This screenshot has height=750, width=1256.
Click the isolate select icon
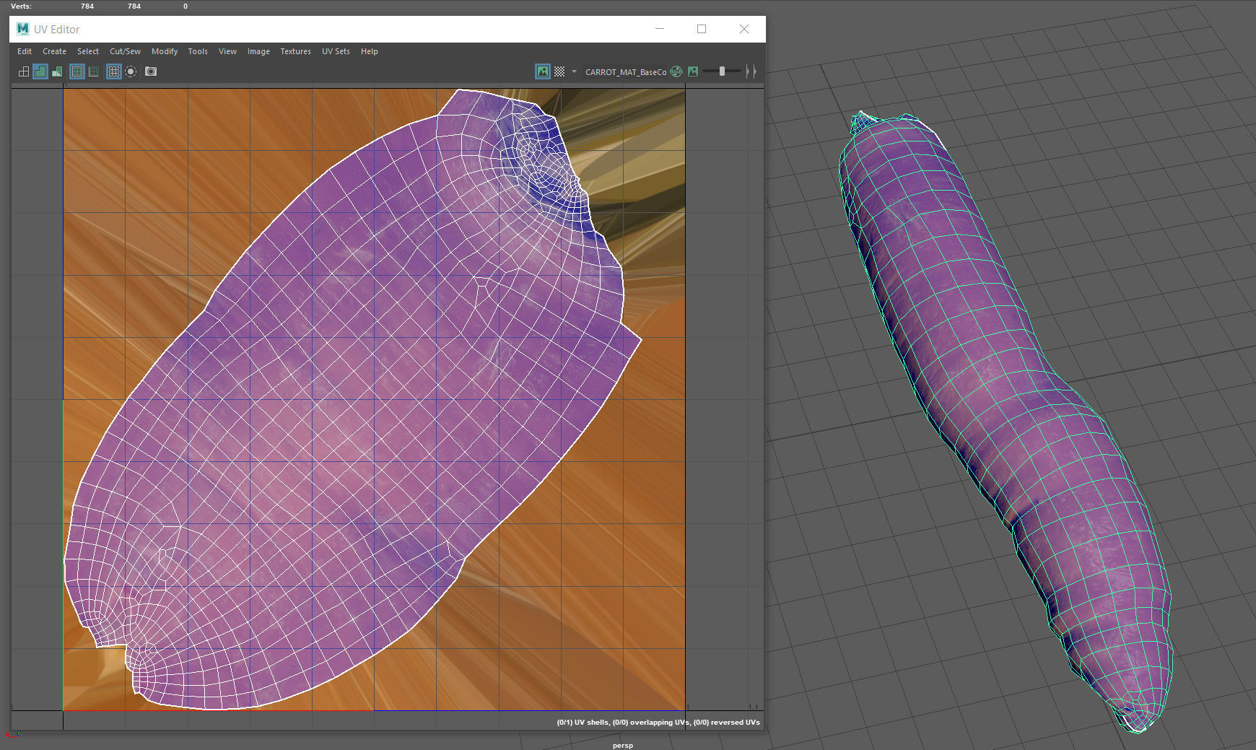coord(131,71)
